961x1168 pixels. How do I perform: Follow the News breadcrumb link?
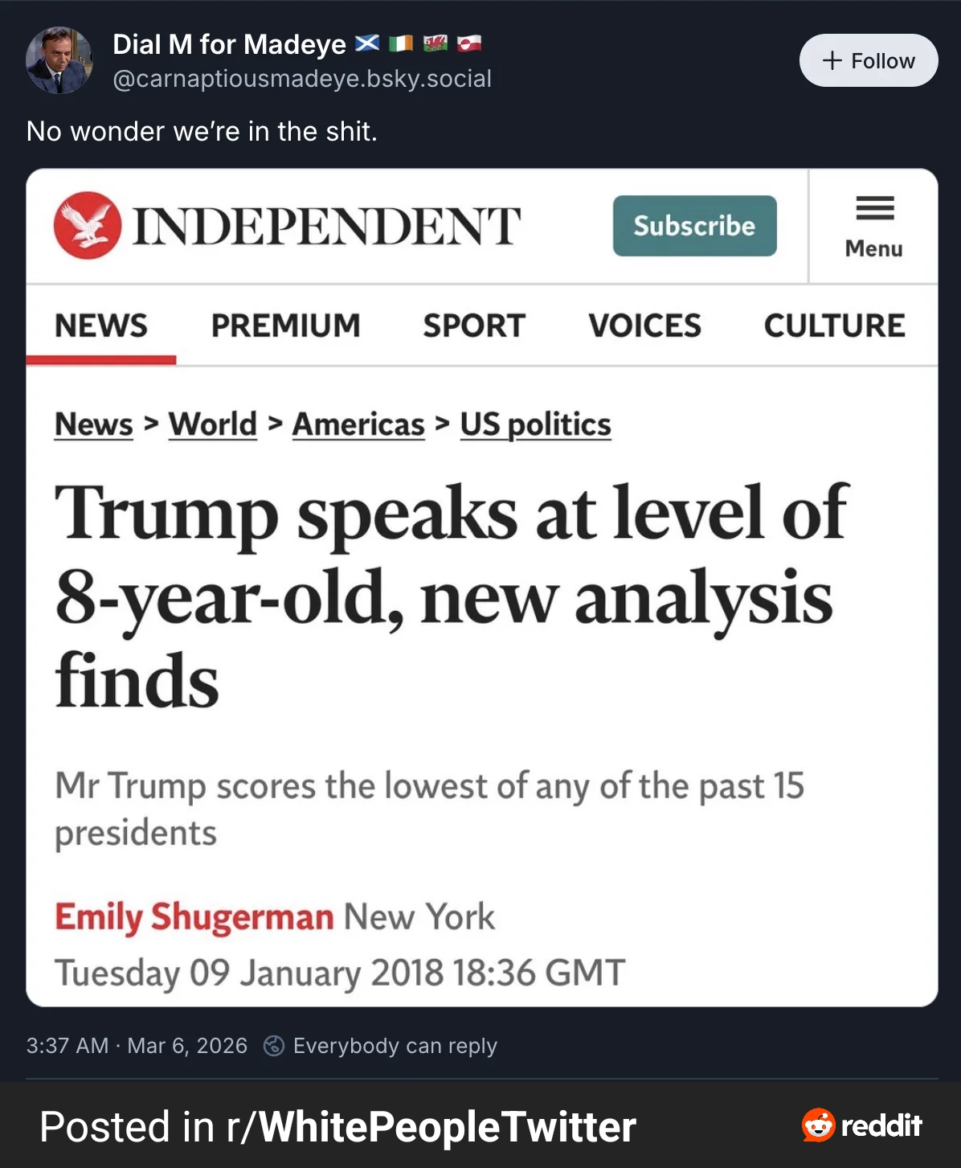point(94,424)
